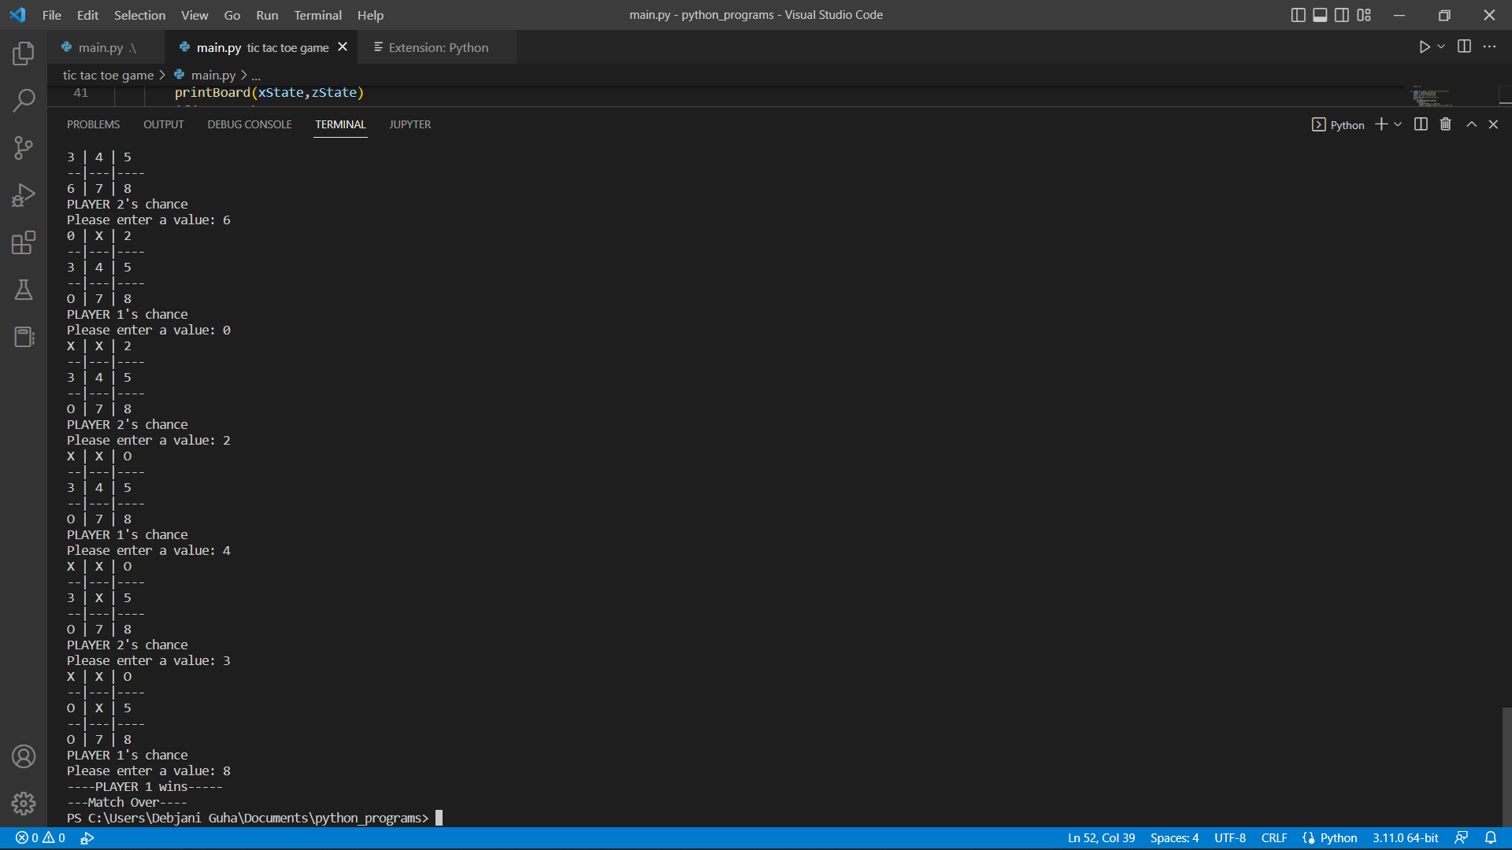1512x850 pixels.
Task: Open the Terminal menu
Action: coord(317,15)
